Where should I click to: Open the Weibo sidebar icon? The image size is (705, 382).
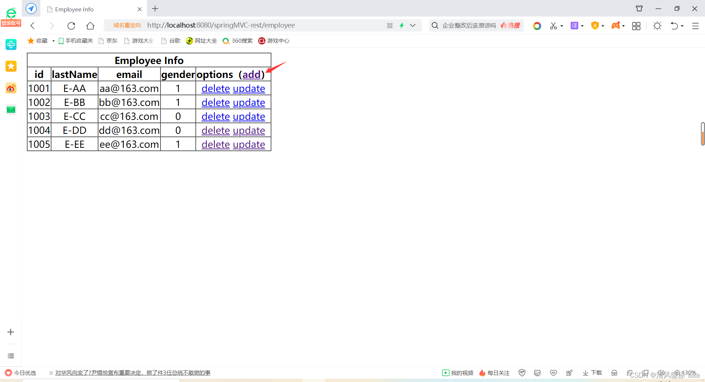coord(11,88)
